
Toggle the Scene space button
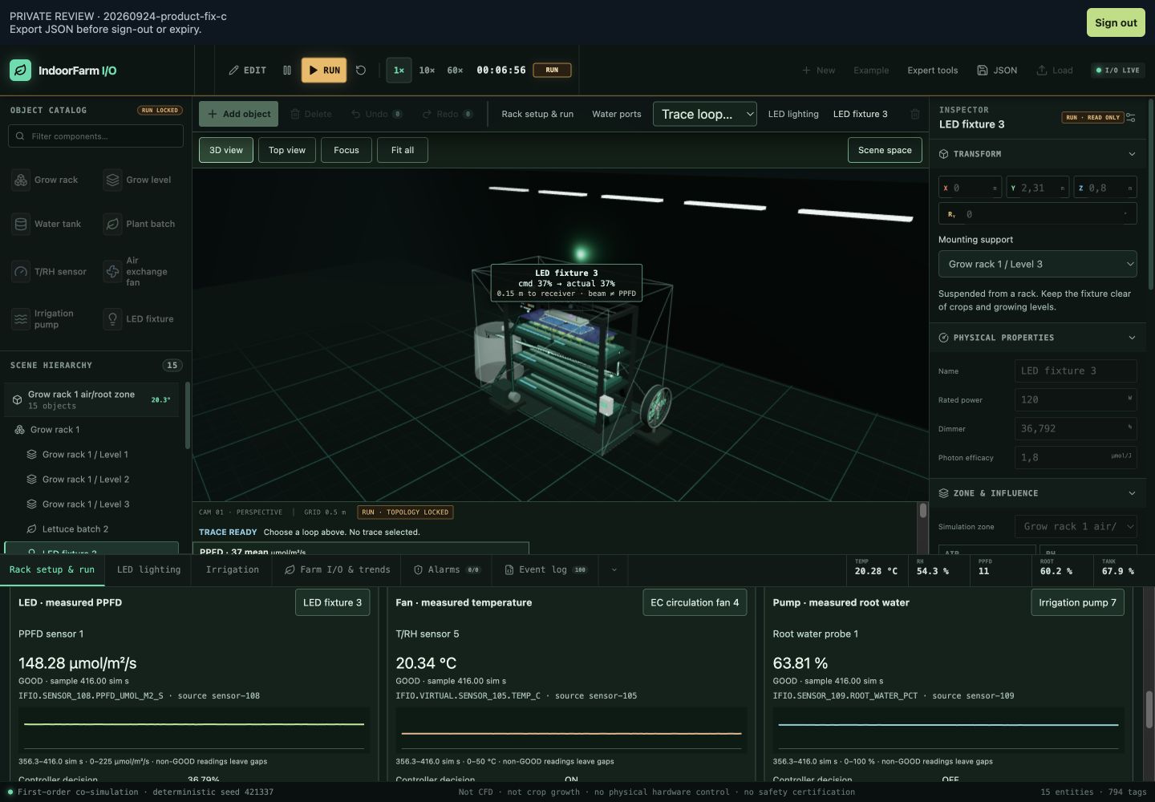[885, 150]
